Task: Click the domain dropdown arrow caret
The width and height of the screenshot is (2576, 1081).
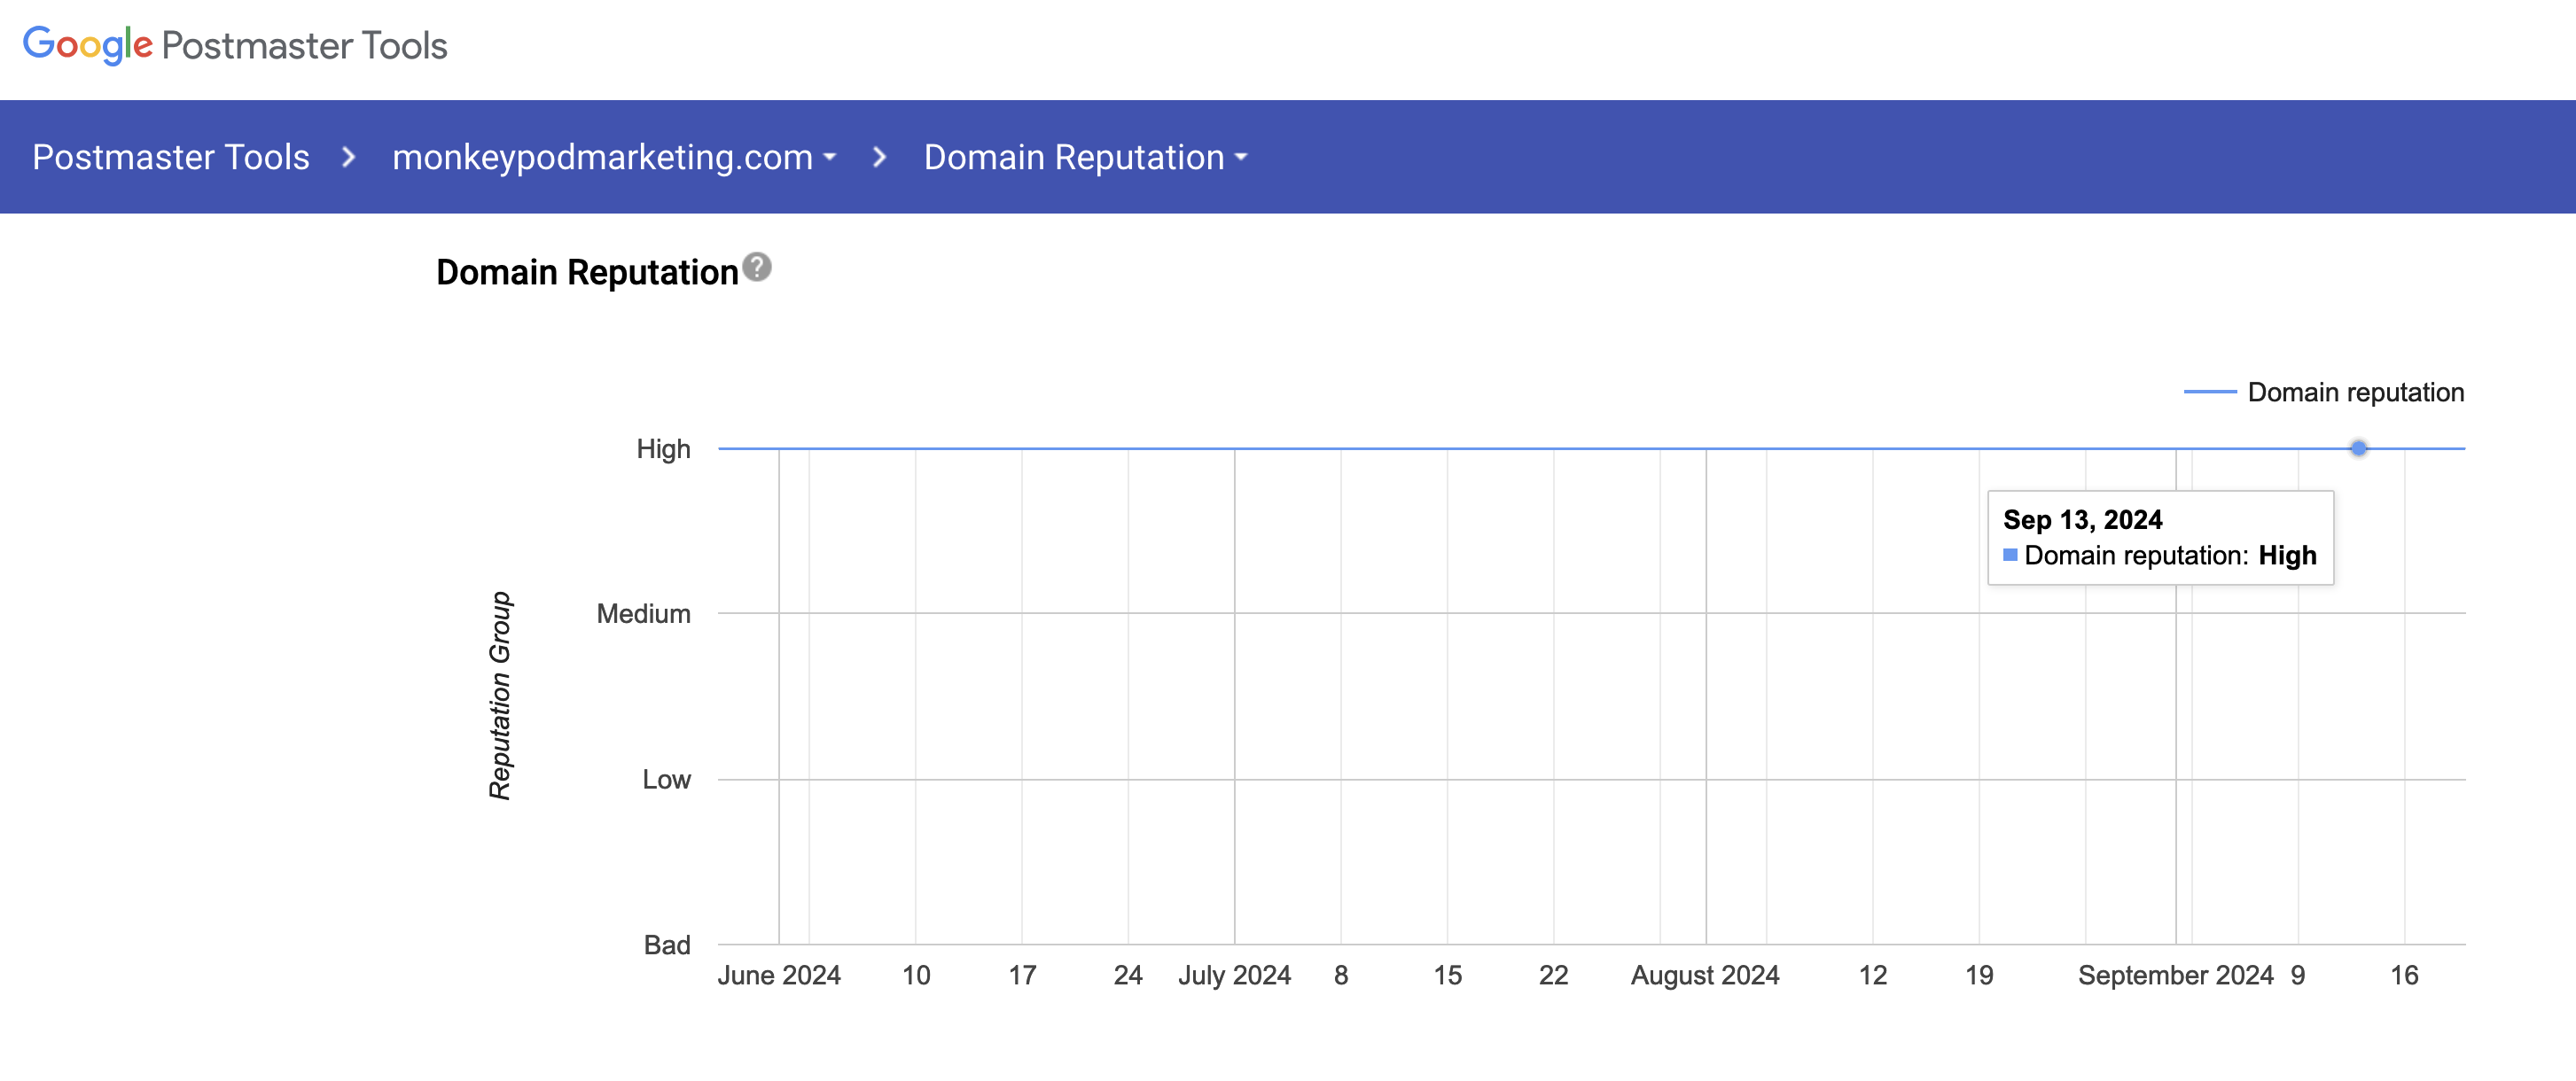Action: click(829, 158)
